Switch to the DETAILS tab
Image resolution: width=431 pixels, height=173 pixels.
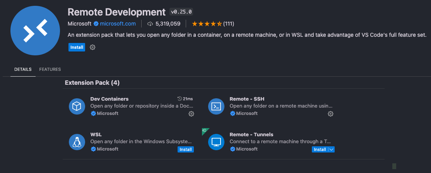point(23,69)
